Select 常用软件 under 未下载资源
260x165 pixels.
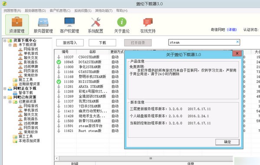[x=31, y=75]
